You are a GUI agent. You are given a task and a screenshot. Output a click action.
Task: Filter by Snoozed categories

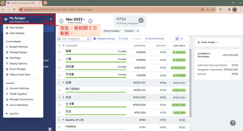tap(129, 31)
